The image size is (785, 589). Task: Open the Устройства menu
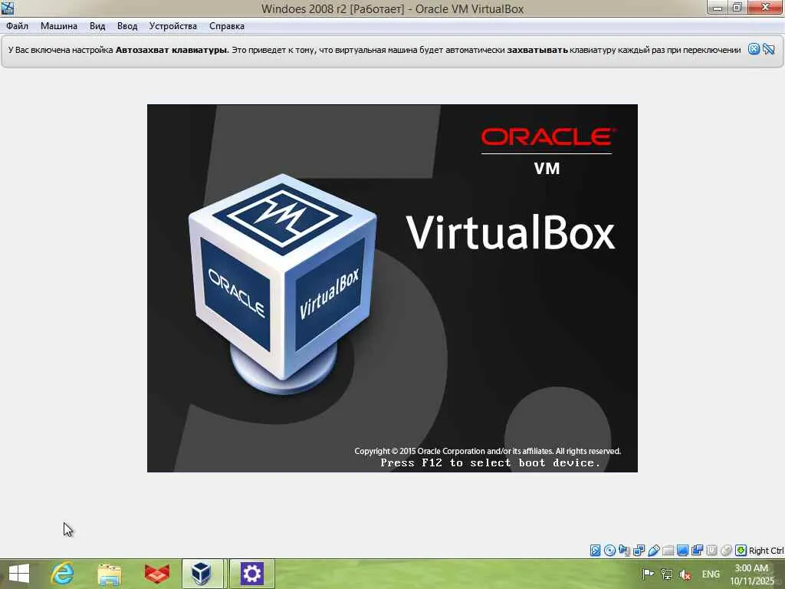tap(172, 26)
